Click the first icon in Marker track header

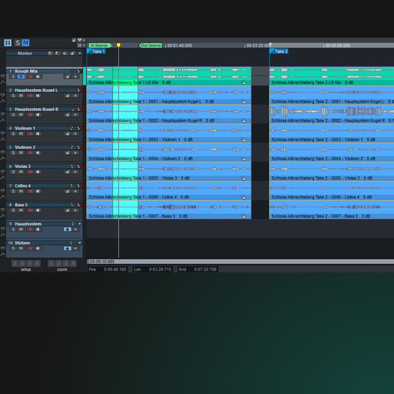coord(51,53)
